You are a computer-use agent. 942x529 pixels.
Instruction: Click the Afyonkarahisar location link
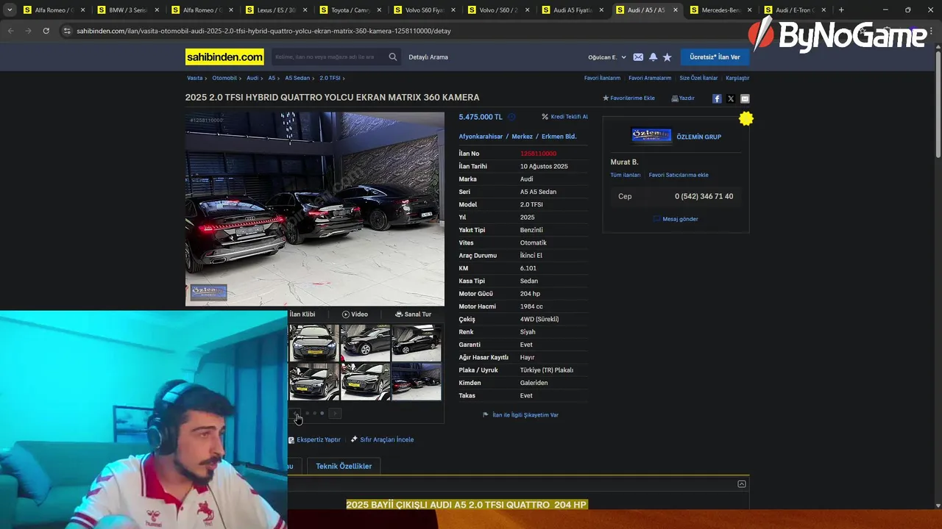[481, 137]
